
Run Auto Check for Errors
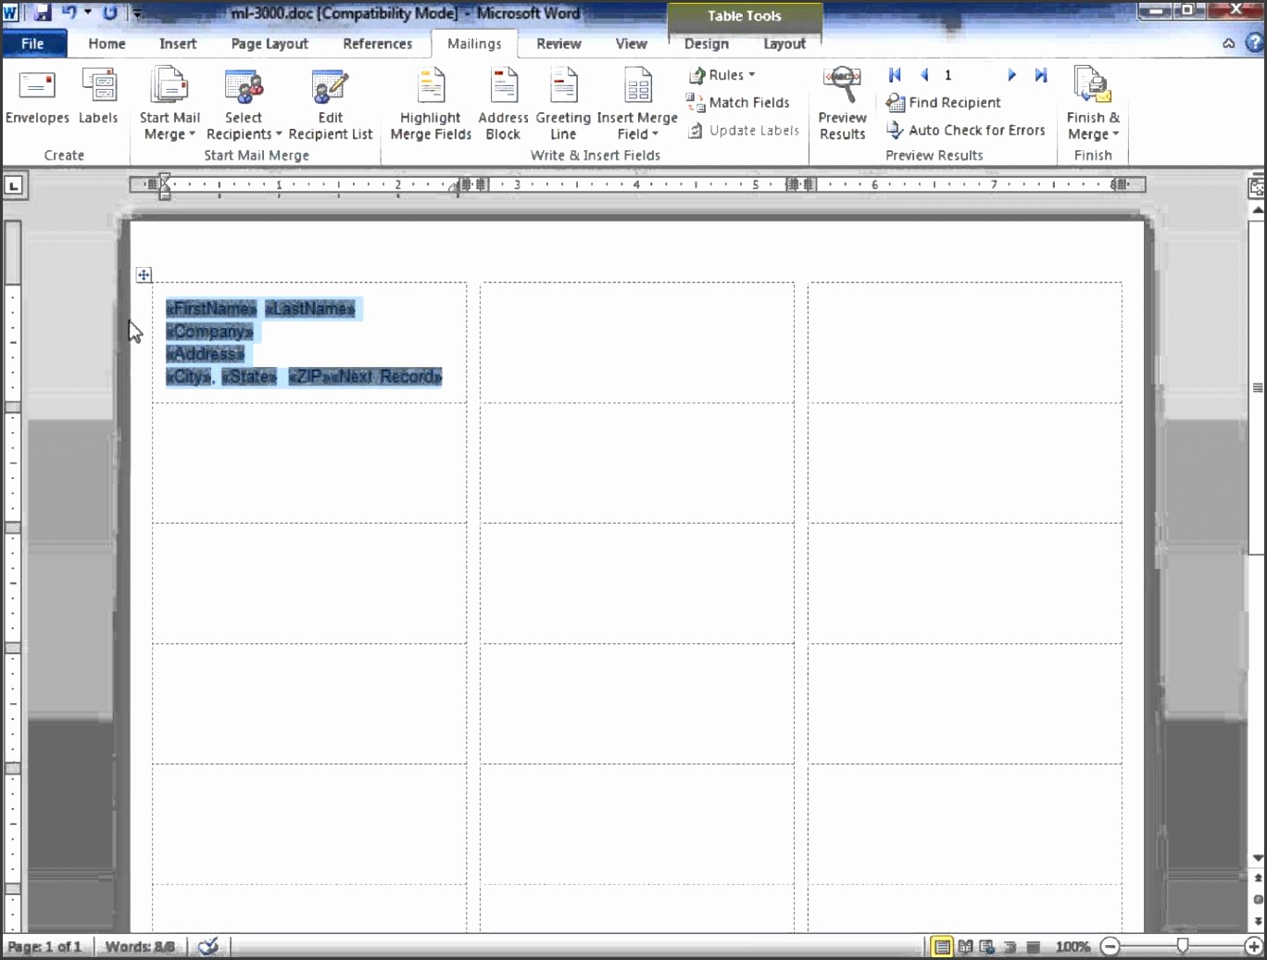(x=966, y=130)
